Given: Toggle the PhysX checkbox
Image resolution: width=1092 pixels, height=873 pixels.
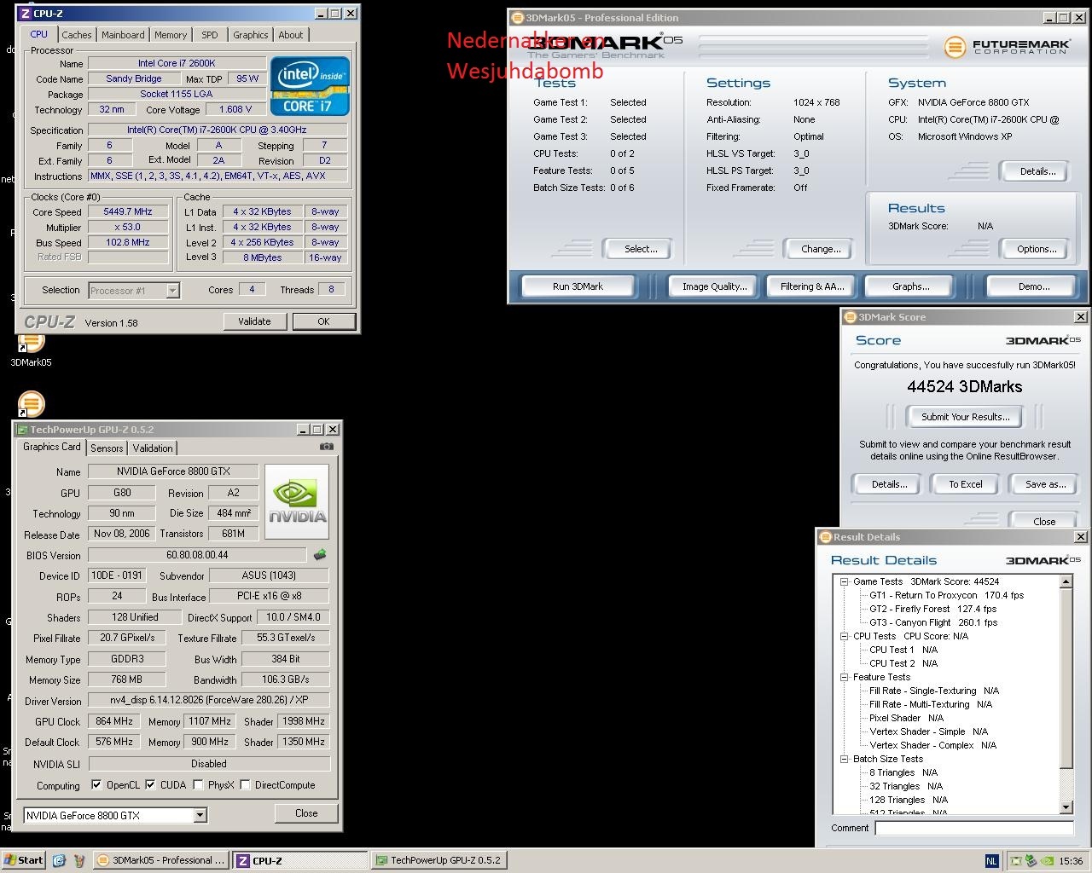Looking at the screenshot, I should [198, 785].
